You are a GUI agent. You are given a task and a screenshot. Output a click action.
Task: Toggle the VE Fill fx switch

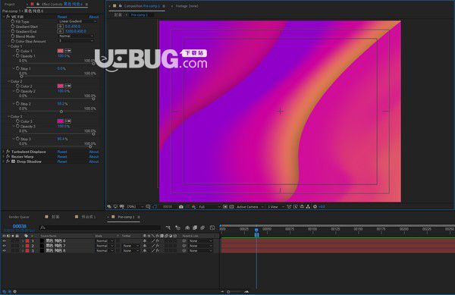pyautogui.click(x=8, y=17)
